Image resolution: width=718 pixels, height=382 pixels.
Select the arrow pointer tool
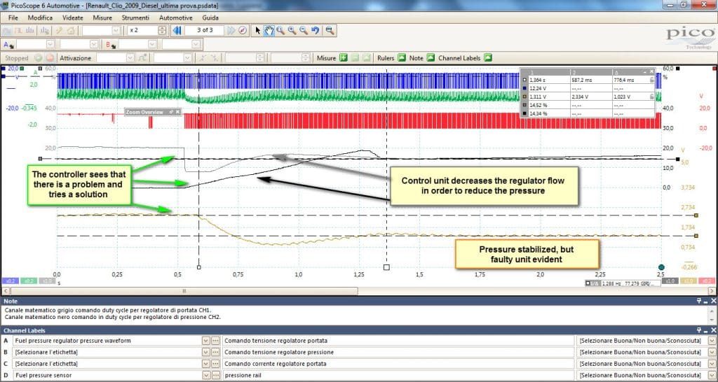(258, 31)
